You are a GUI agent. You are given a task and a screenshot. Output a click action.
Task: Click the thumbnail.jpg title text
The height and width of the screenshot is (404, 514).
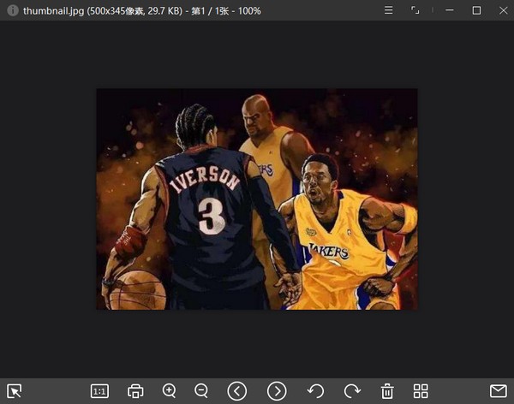coord(50,11)
